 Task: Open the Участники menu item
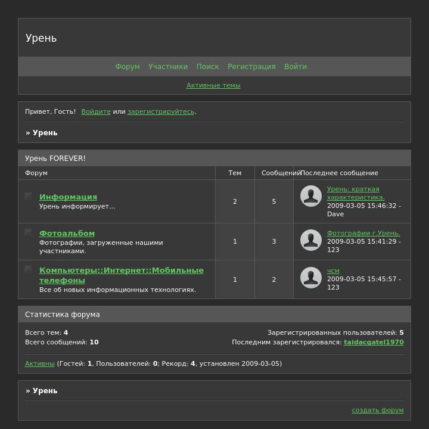(x=168, y=67)
